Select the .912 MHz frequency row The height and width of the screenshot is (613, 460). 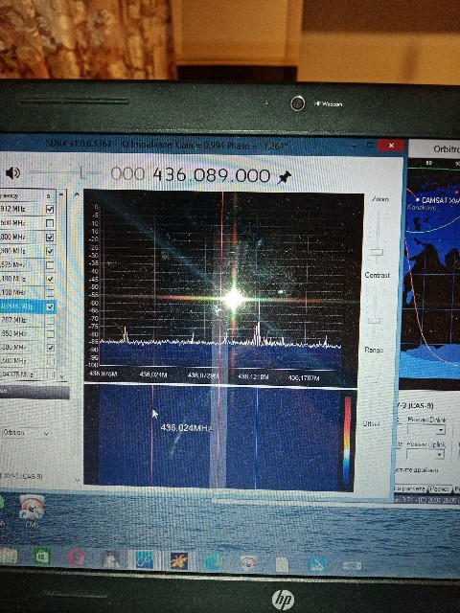click(x=28, y=209)
